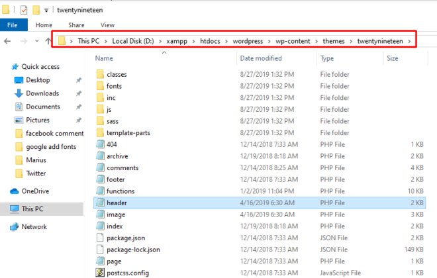This screenshot has width=437, height=278.
Task: Sort files by Name column
Action: tap(104, 58)
